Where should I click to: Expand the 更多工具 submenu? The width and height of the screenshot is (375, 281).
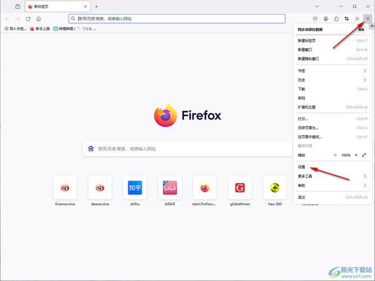click(332, 176)
